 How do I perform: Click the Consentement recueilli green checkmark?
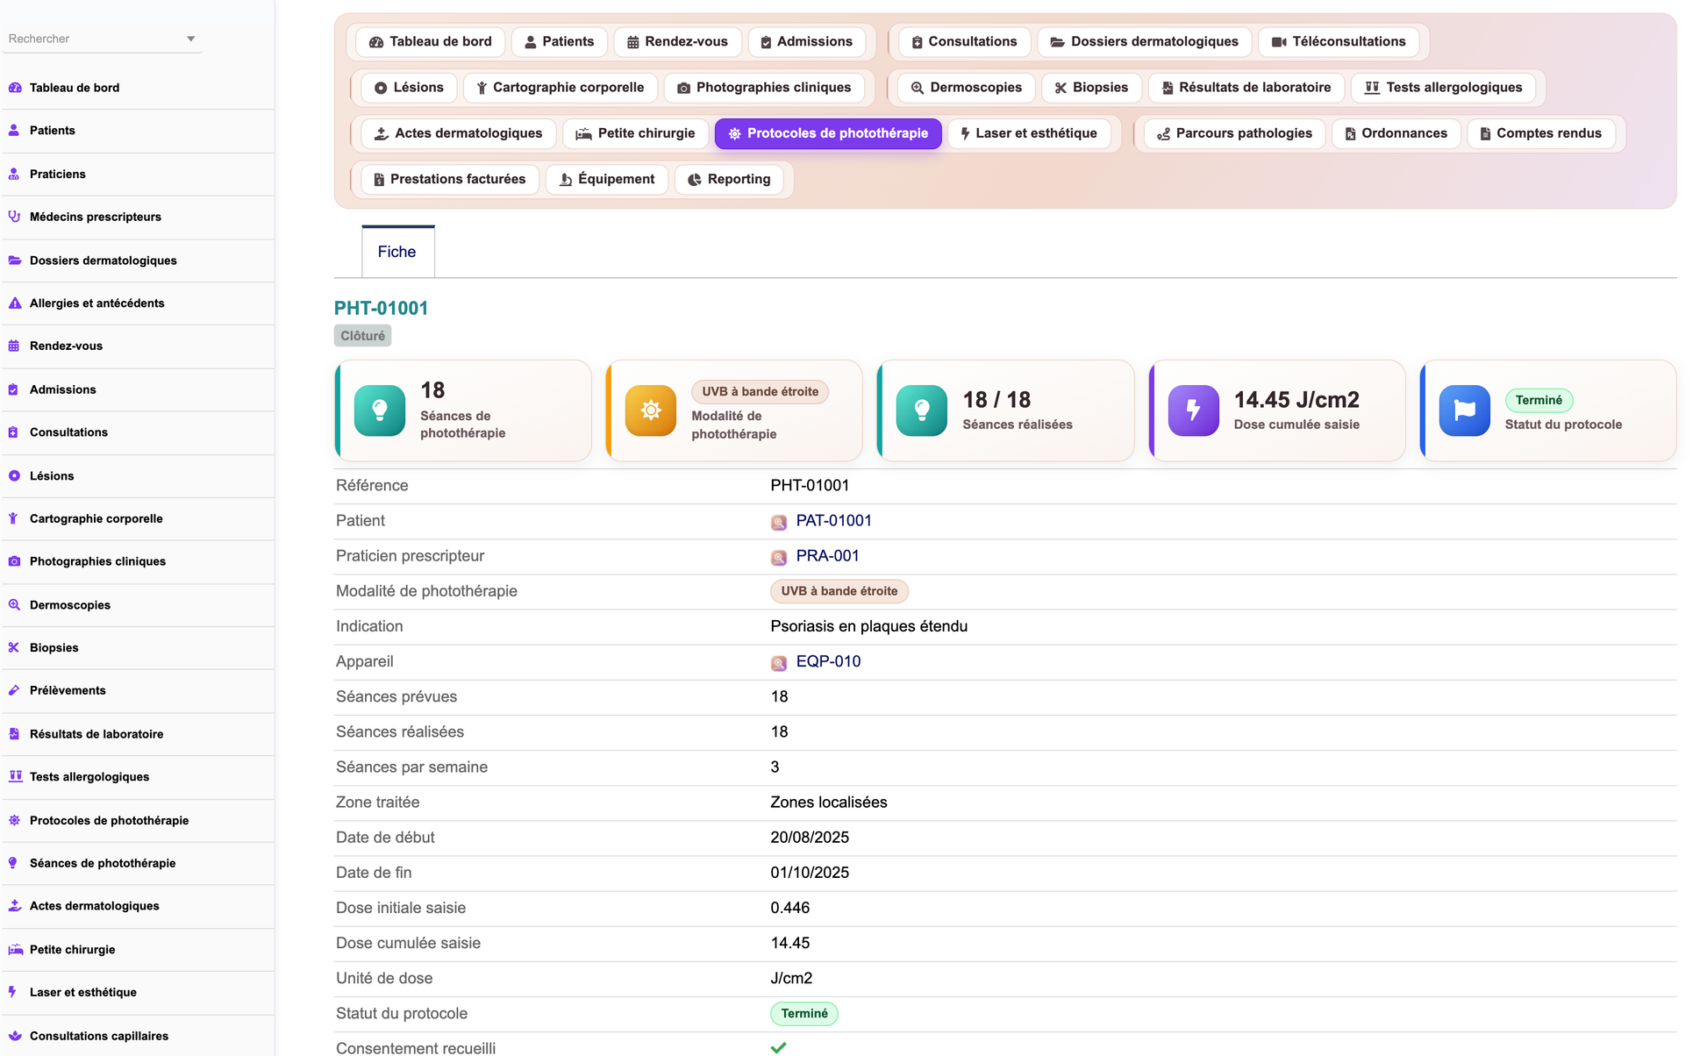click(778, 1047)
